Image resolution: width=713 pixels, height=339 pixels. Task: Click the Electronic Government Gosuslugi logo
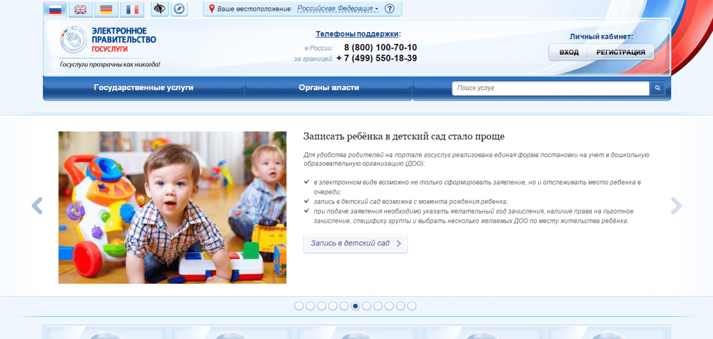108,40
